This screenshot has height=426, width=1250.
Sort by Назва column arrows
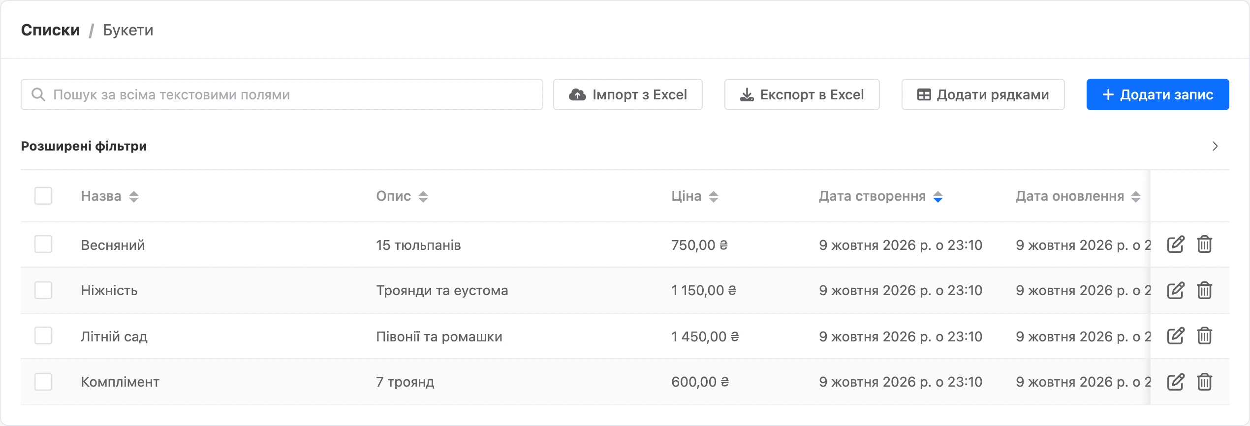[134, 197]
